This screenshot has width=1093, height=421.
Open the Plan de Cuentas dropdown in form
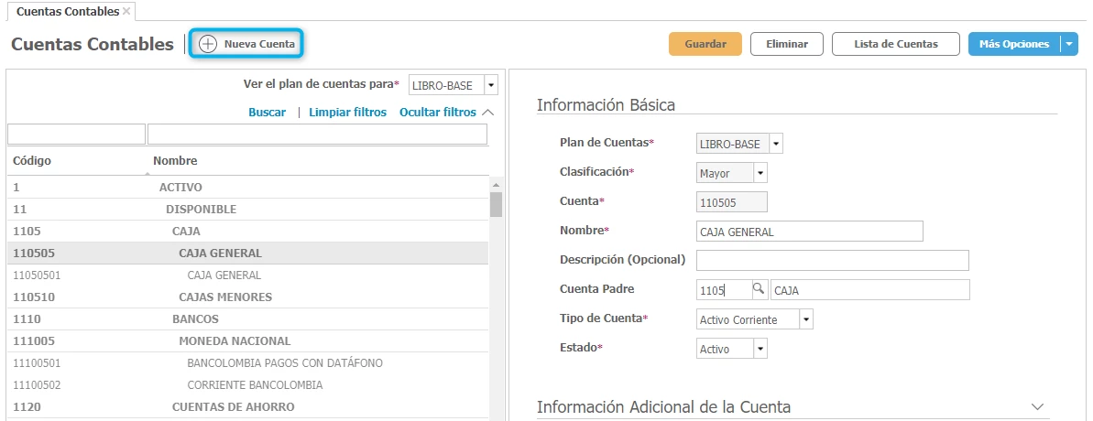click(x=776, y=144)
